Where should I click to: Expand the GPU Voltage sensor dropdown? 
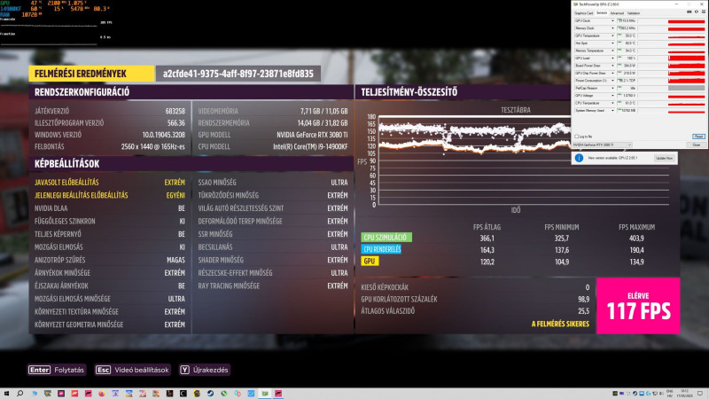[x=612, y=96]
